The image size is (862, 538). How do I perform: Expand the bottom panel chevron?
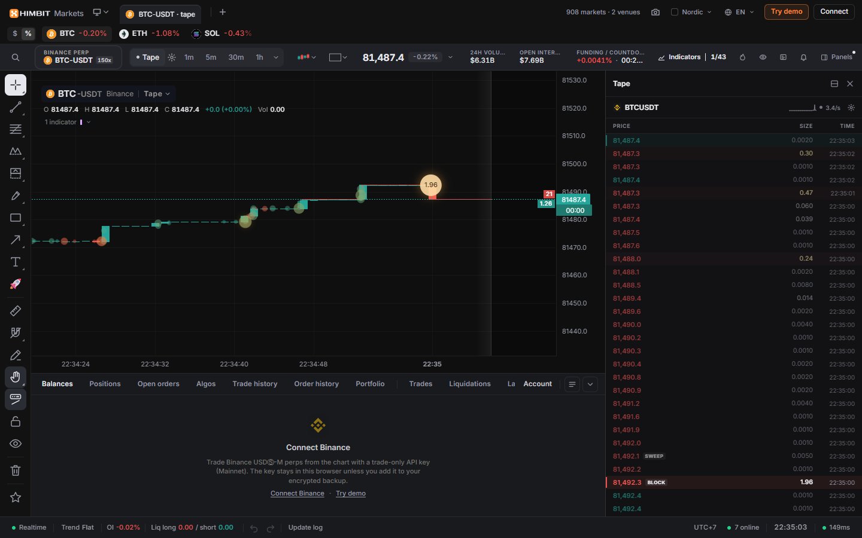tap(590, 384)
